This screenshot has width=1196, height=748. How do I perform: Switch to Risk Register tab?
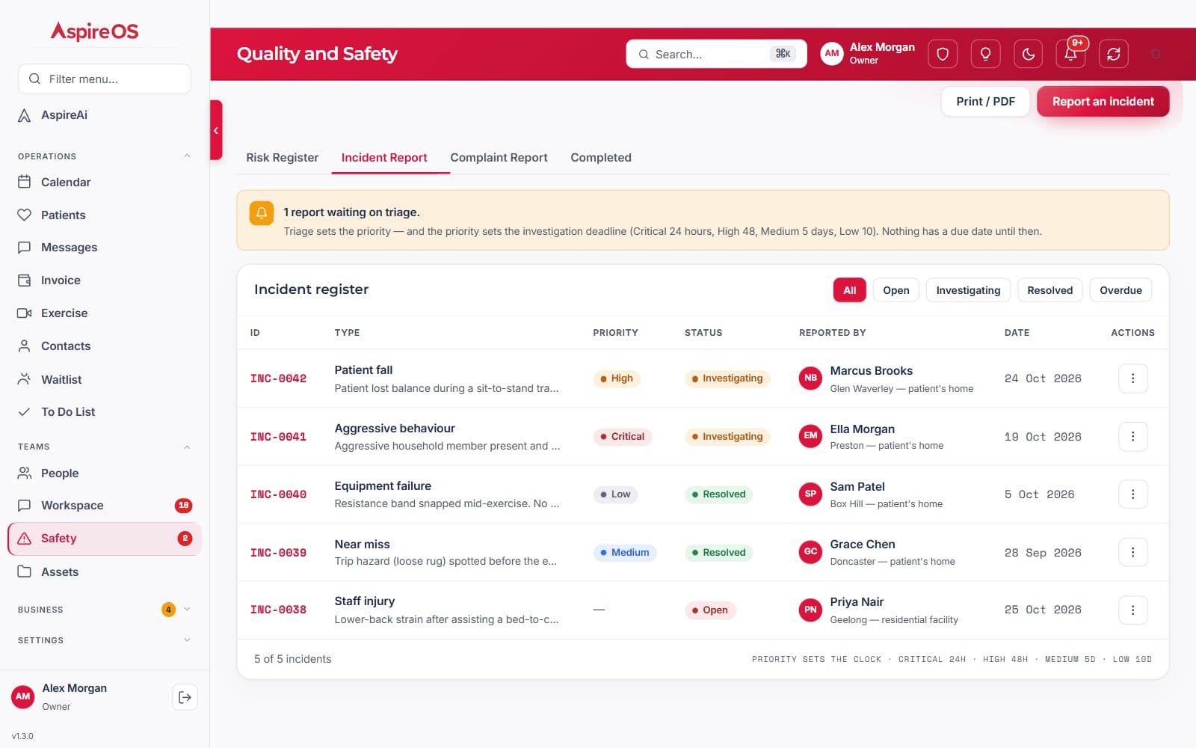coord(283,158)
